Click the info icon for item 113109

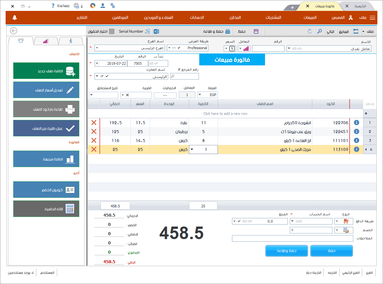click(357, 149)
